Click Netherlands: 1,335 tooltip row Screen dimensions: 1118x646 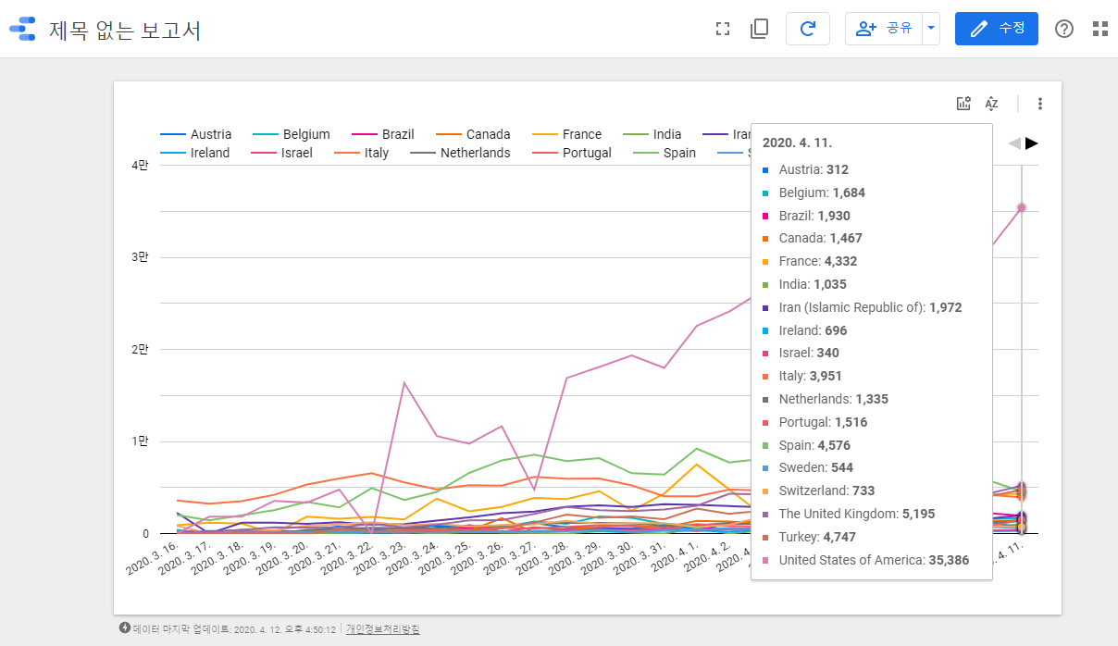point(825,399)
